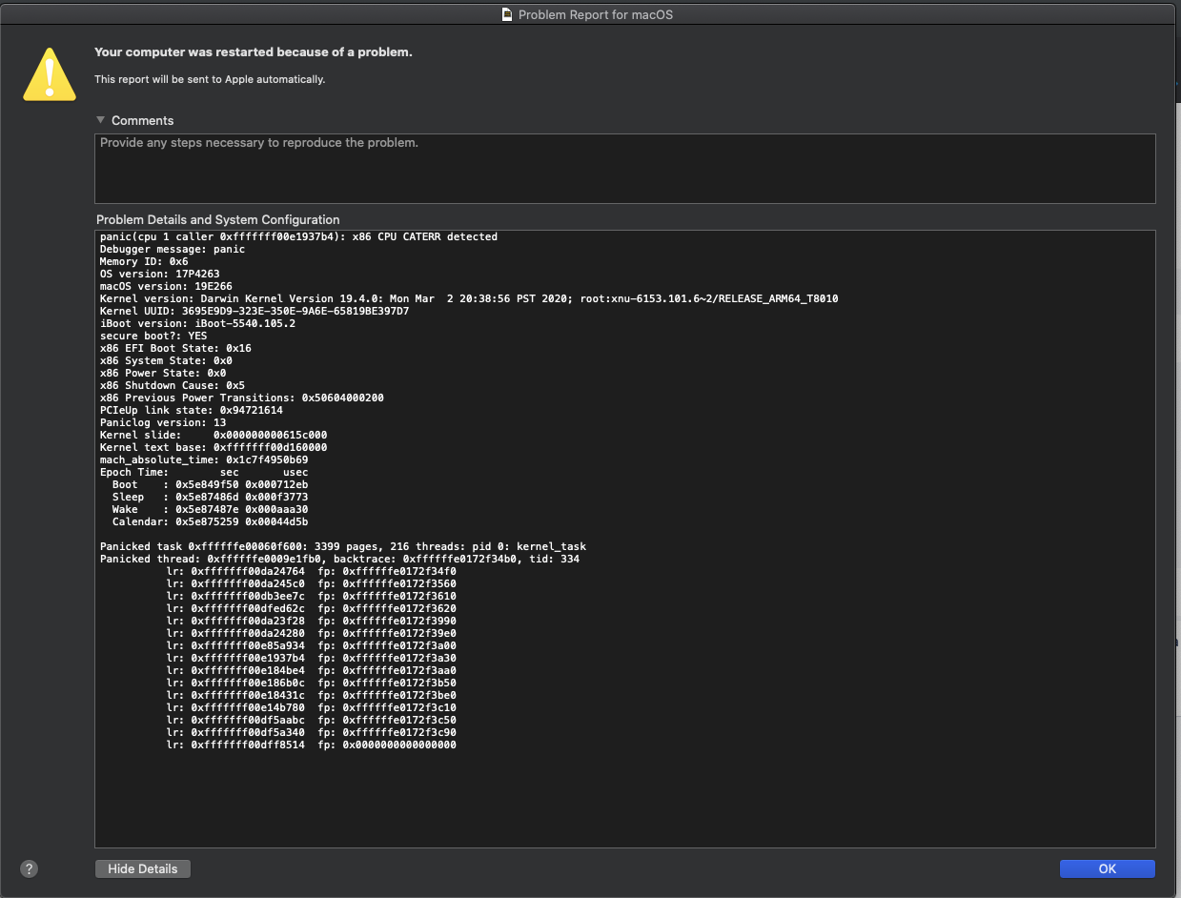
Task: Click backtrace line lr 0xfffffff00e85a934
Action: tap(312, 645)
